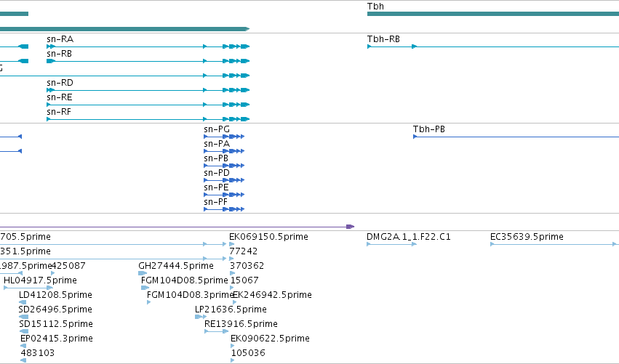Click the EP02415.3prime EST label
This screenshot has width=619, height=364.
tap(57, 339)
